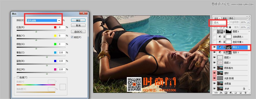Uncheck the 预览(P) preview checkbox

click(72, 37)
